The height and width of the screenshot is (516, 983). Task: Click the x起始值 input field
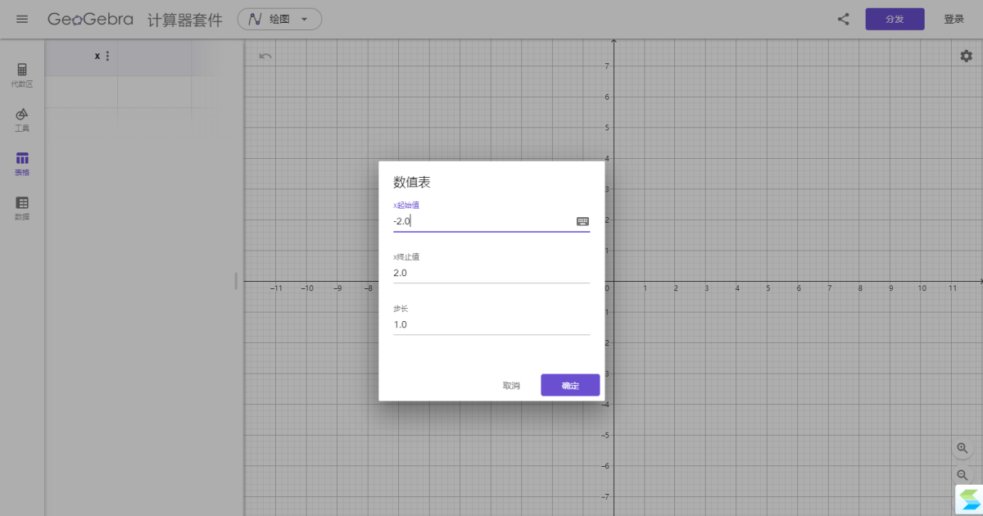(x=475, y=220)
